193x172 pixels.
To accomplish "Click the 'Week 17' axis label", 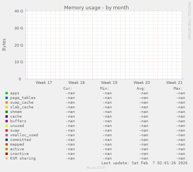I will pos(44,83).
